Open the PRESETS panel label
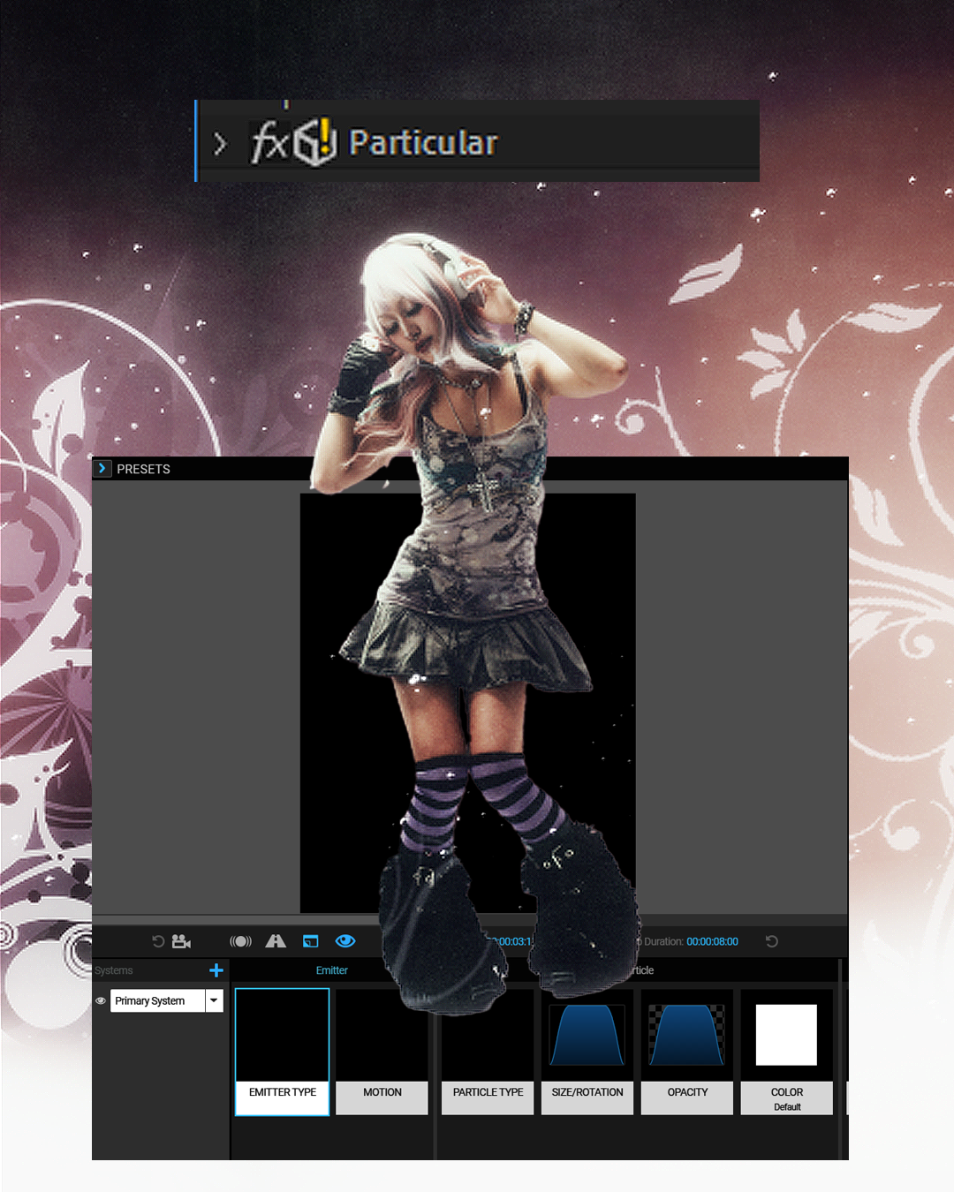954x1192 pixels. point(143,469)
